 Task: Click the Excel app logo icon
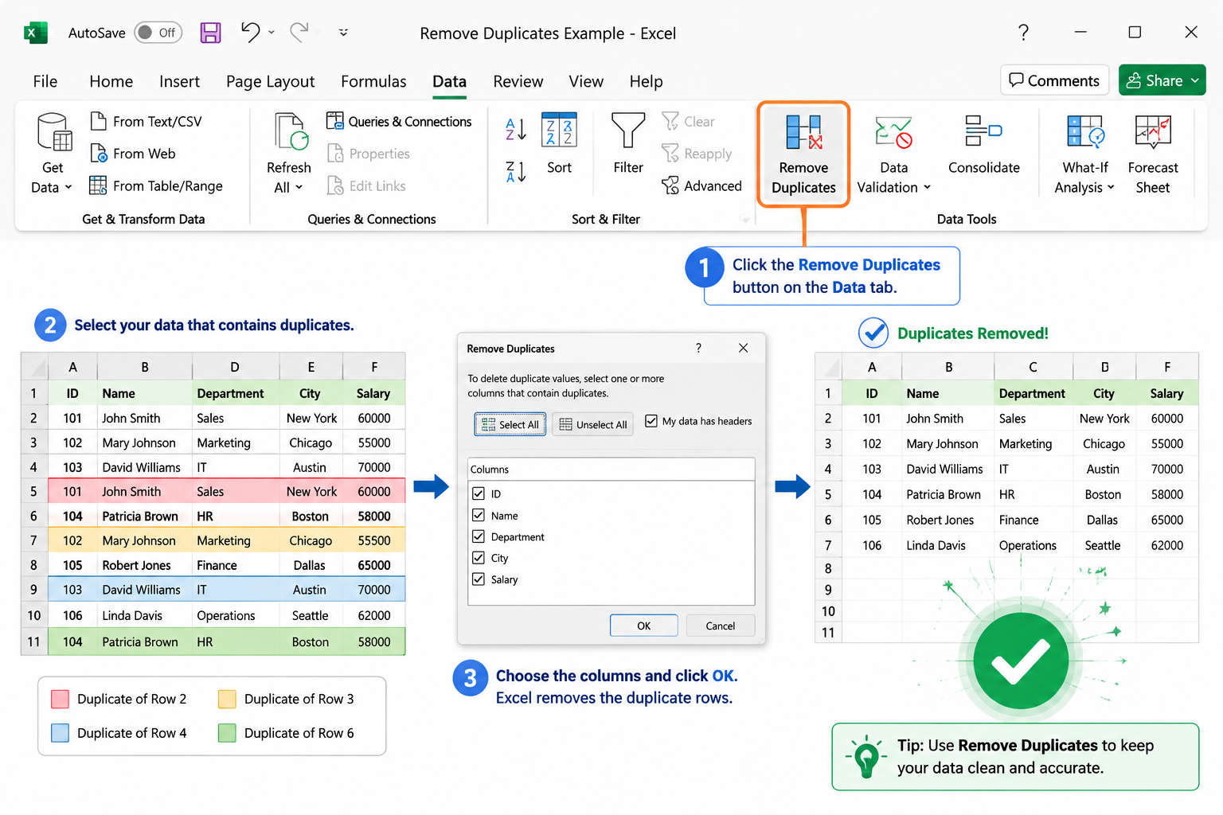pyautogui.click(x=36, y=33)
